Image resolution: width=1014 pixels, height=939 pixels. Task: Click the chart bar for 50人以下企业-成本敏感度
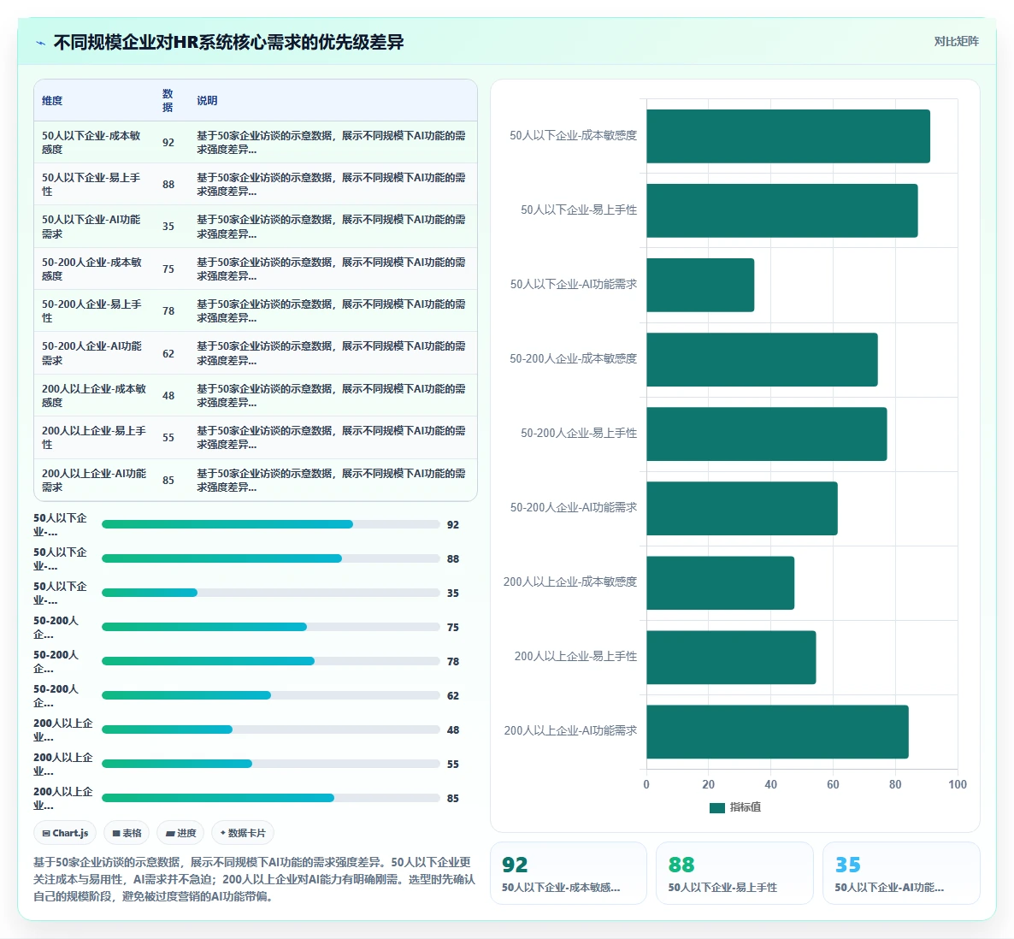tap(788, 137)
